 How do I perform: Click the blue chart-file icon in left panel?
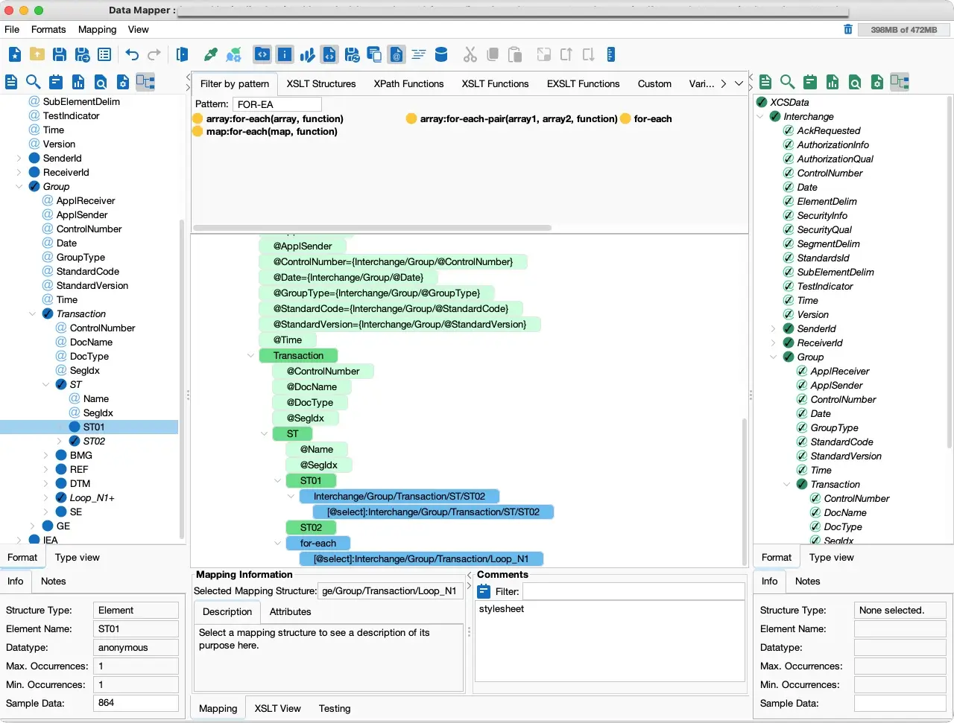click(78, 82)
